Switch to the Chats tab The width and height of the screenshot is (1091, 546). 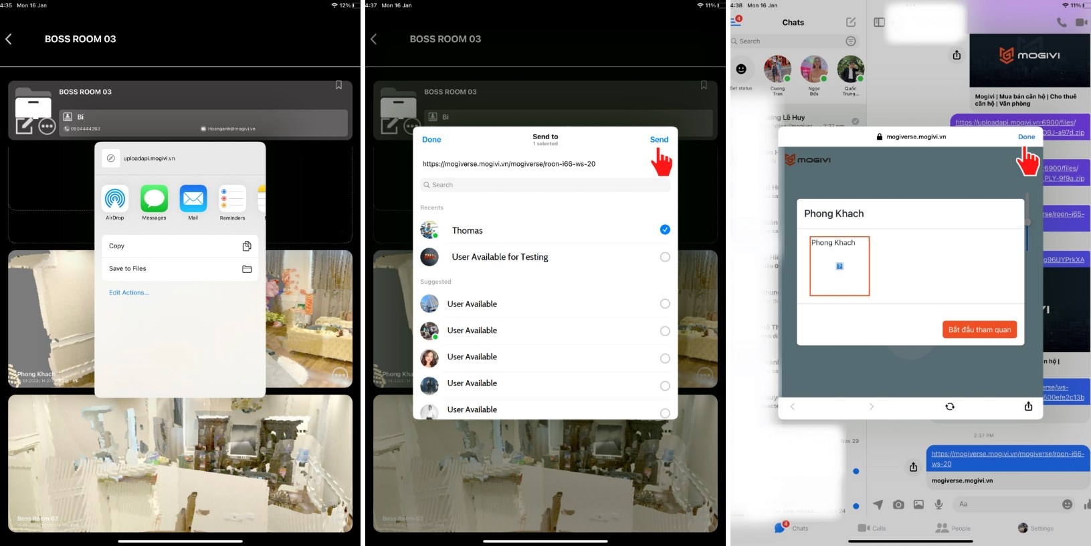[791, 528]
